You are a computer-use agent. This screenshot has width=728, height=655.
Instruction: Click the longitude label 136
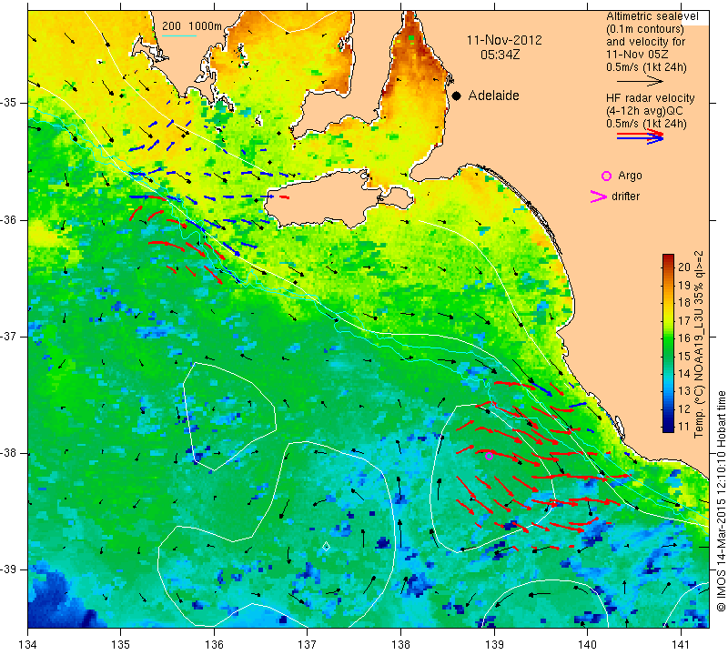point(214,645)
